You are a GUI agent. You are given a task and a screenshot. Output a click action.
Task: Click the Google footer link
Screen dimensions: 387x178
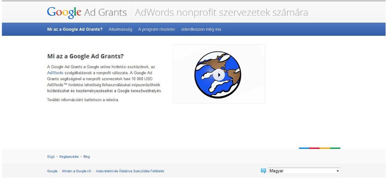point(52,171)
